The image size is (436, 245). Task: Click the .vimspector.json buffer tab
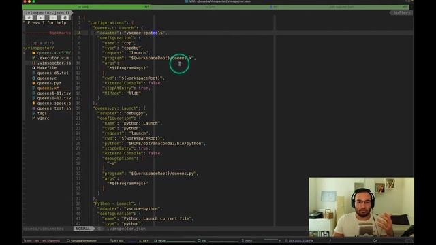click(47, 13)
